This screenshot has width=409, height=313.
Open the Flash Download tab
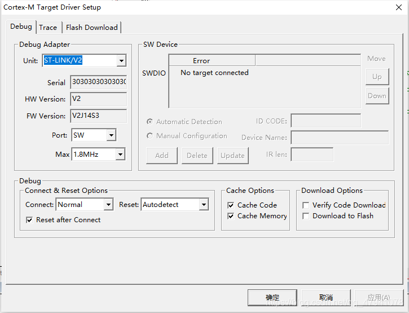tap(92, 28)
